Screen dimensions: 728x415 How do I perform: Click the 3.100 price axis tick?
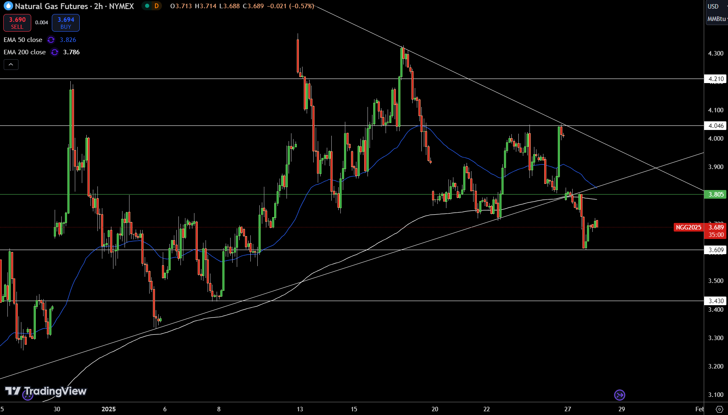click(x=716, y=395)
